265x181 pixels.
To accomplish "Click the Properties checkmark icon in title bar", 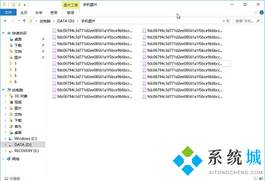I will [x=13, y=5].
